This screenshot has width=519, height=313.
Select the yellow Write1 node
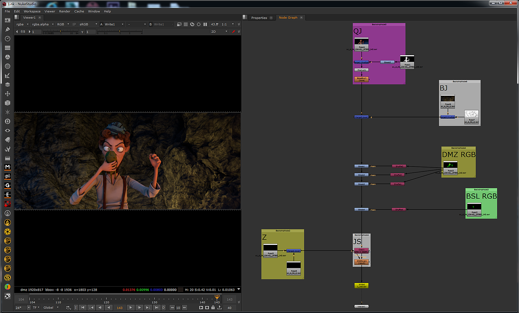point(362,285)
